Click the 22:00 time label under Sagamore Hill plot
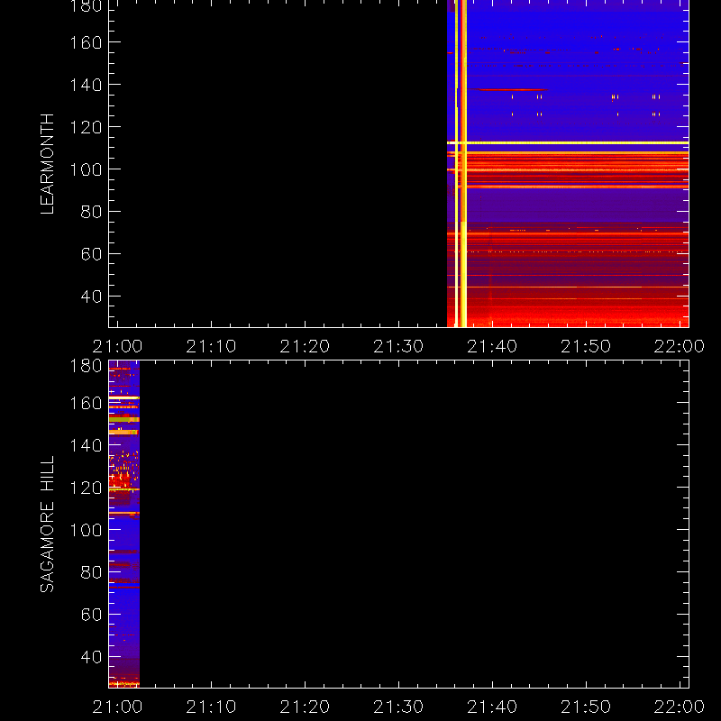The image size is (721, 721). 680,707
